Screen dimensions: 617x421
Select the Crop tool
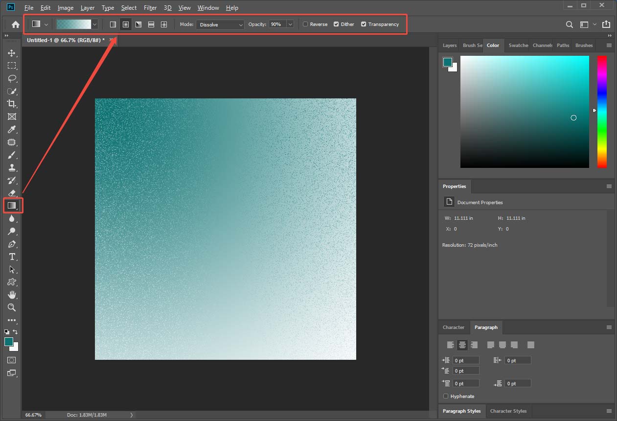[12, 104]
